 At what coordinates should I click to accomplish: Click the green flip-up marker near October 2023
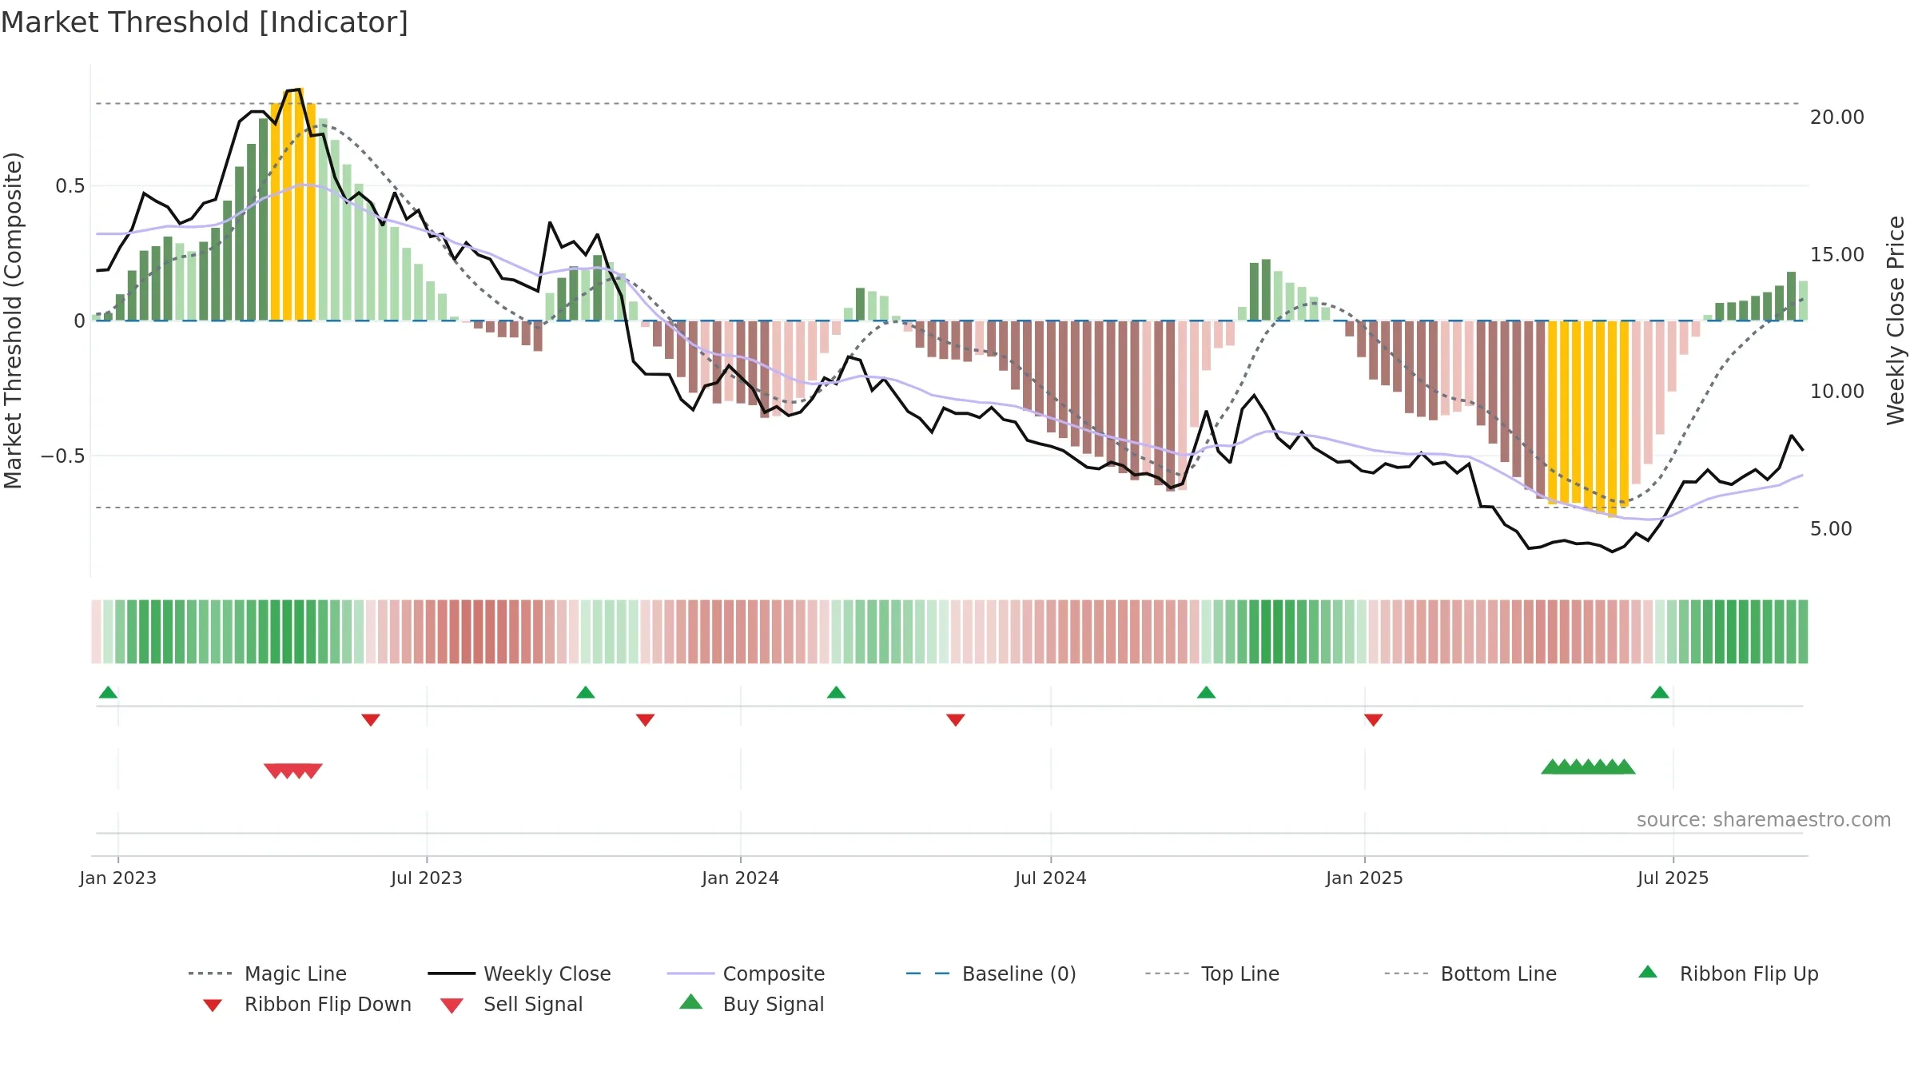585,692
